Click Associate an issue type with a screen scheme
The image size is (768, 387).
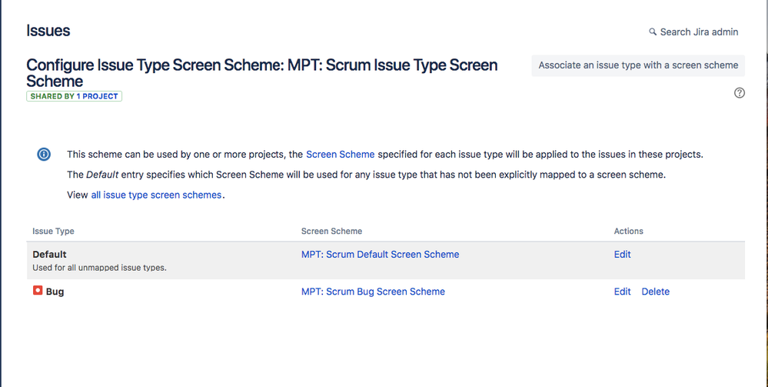coord(638,65)
